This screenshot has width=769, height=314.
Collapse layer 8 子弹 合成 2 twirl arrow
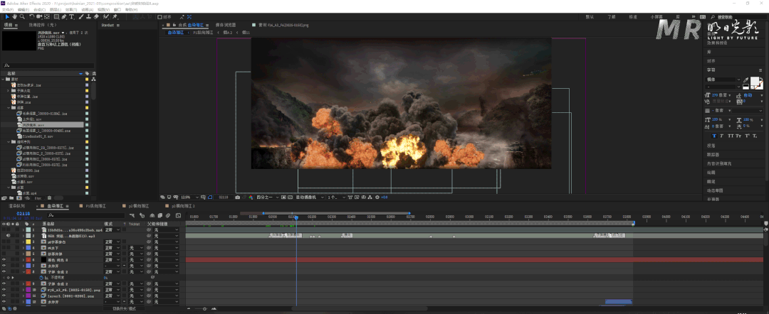[23, 271]
